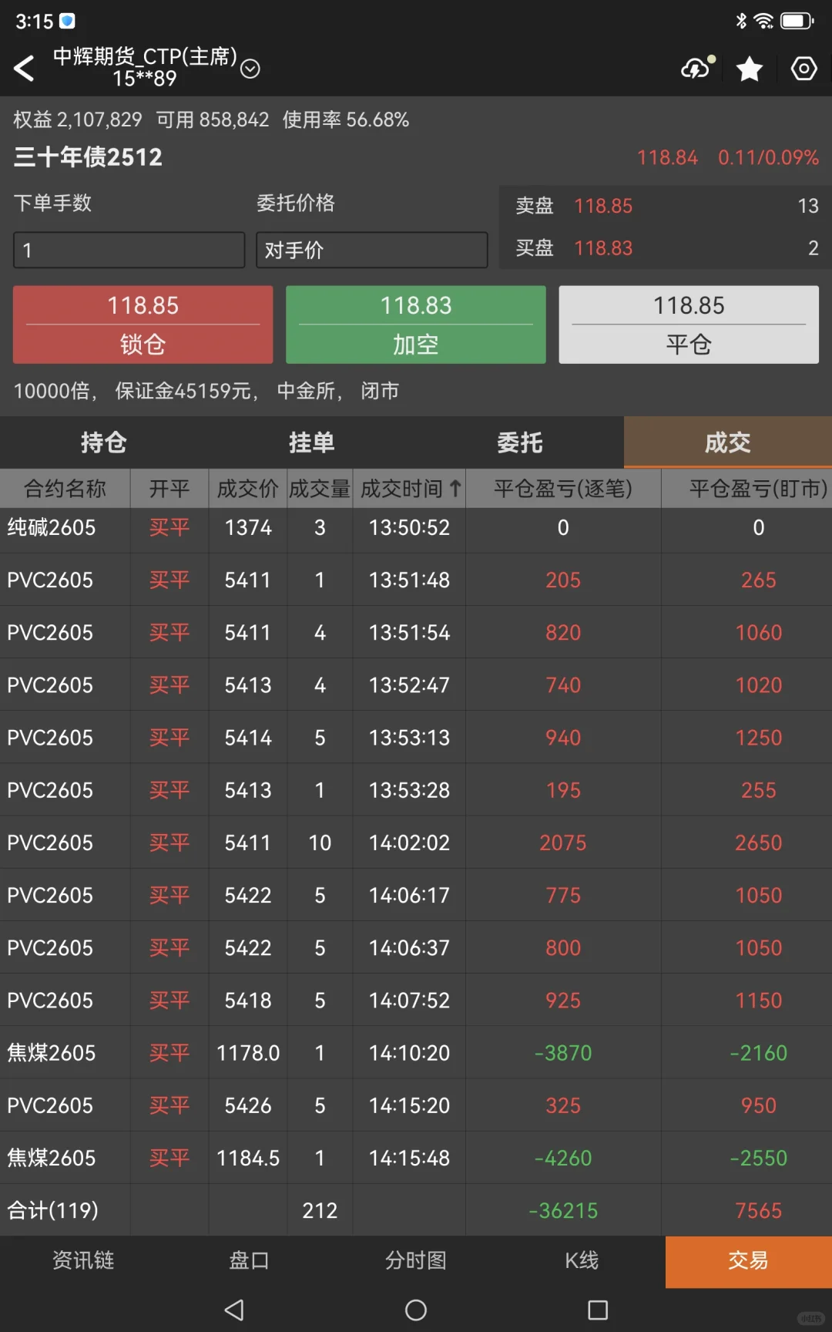The height and width of the screenshot is (1332, 832).
Task: Sort by 成交时间 column header
Action: click(410, 488)
